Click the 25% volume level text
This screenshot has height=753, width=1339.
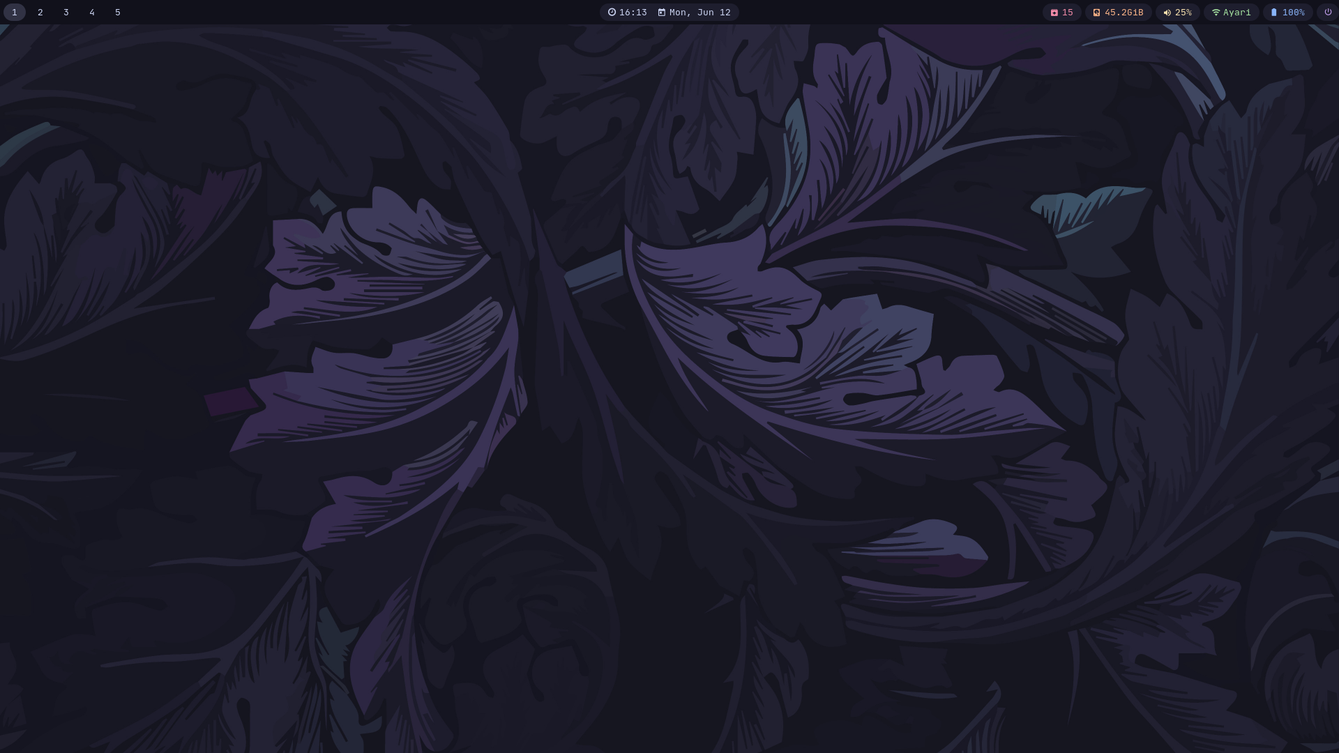1183,13
